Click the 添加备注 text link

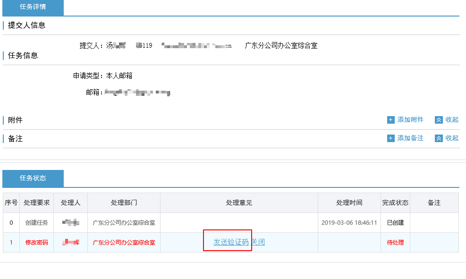410,138
